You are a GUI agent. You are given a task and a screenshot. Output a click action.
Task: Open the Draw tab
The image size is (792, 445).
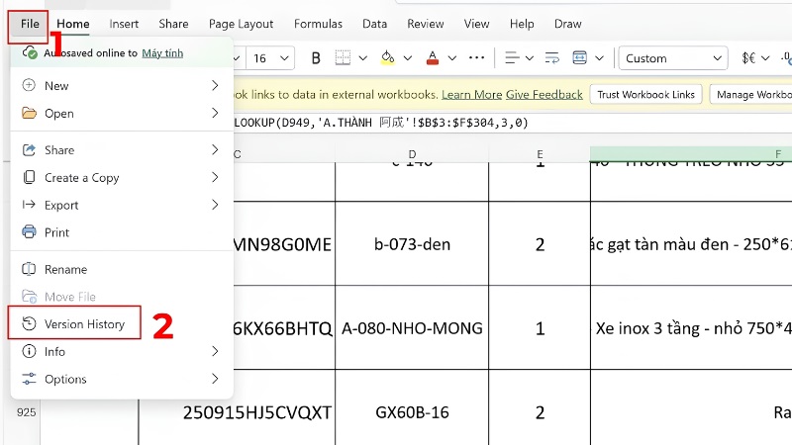click(x=567, y=24)
